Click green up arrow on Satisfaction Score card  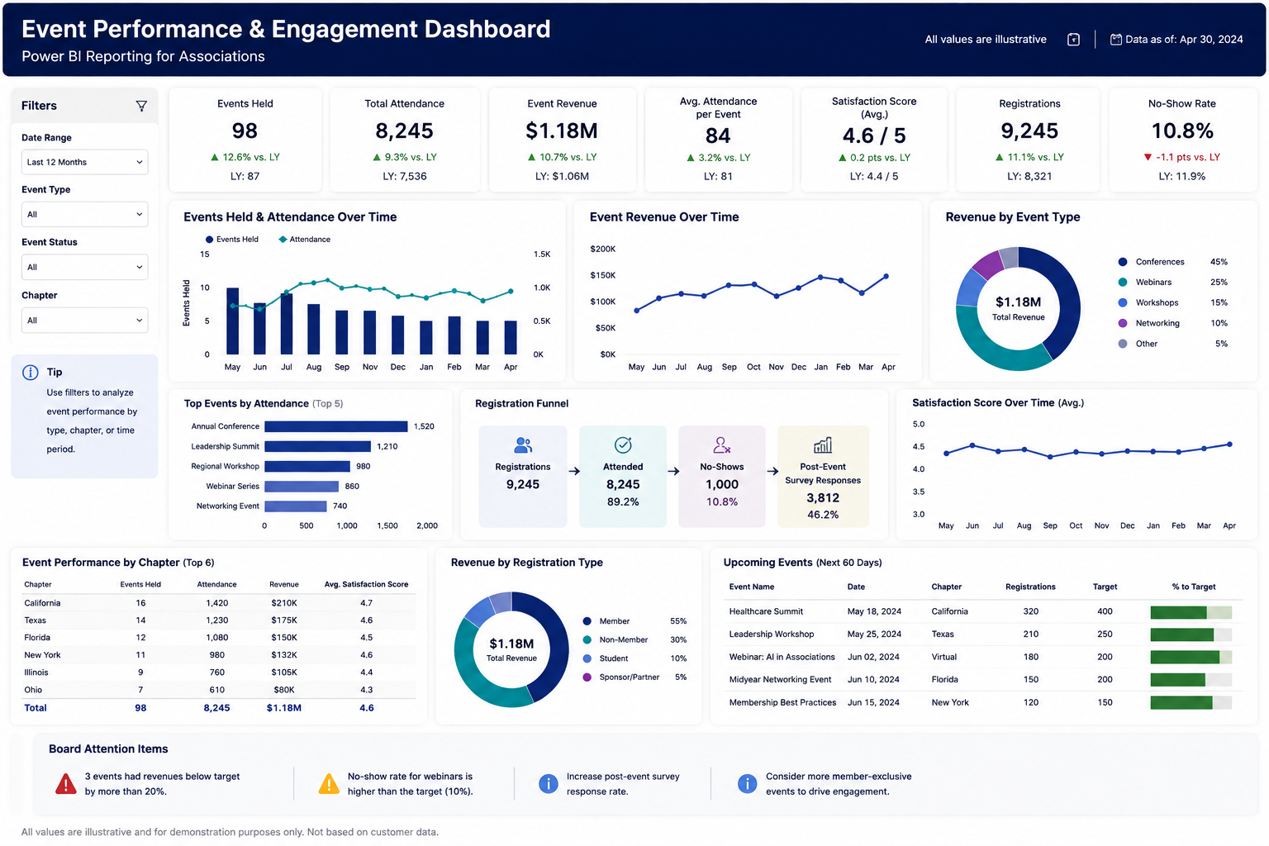pos(842,157)
